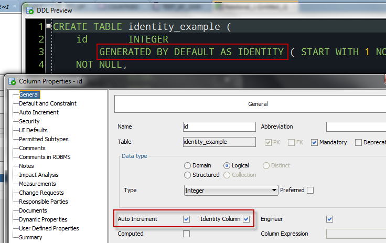
Task: Toggle the Deprecated checkbox
Action: [x=358, y=142]
